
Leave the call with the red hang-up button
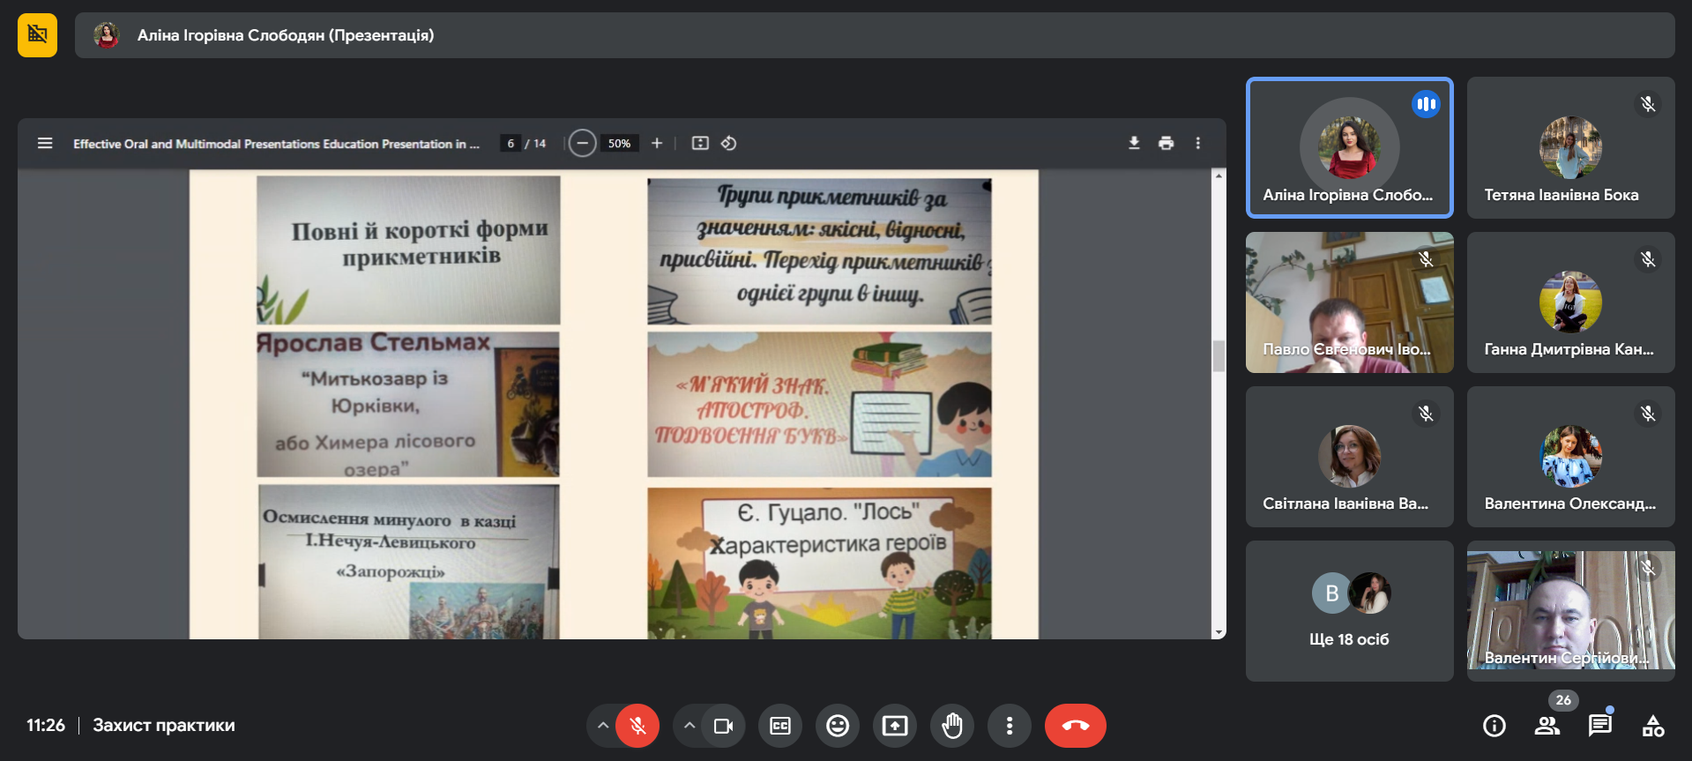pos(1075,726)
